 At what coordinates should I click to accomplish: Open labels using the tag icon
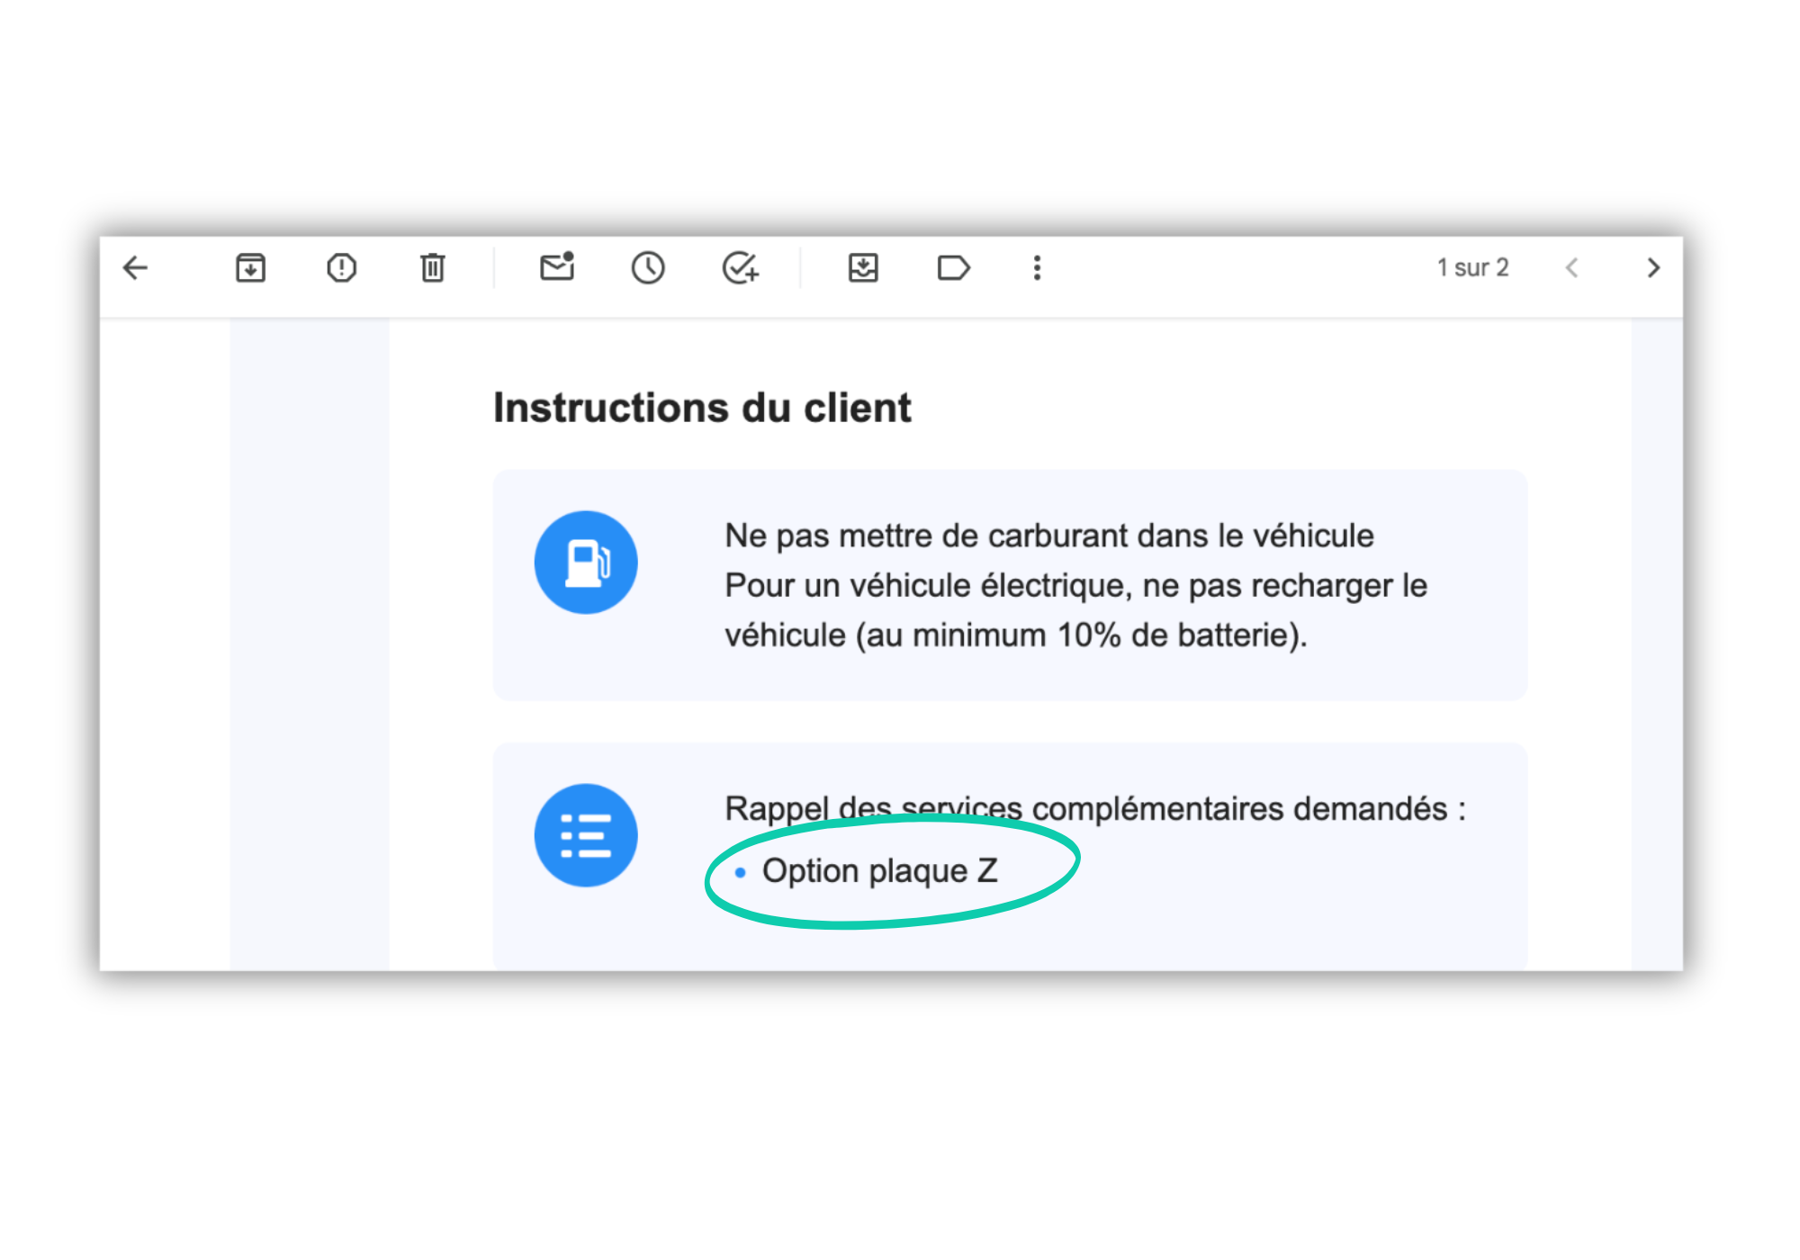(x=953, y=267)
